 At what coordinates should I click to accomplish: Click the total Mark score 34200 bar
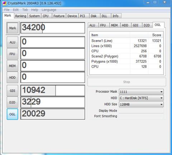pos(53,28)
